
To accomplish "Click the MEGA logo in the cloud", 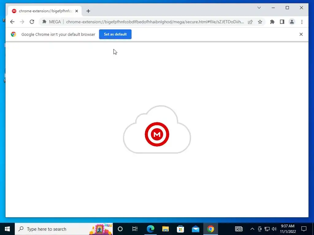I will 157,134.
